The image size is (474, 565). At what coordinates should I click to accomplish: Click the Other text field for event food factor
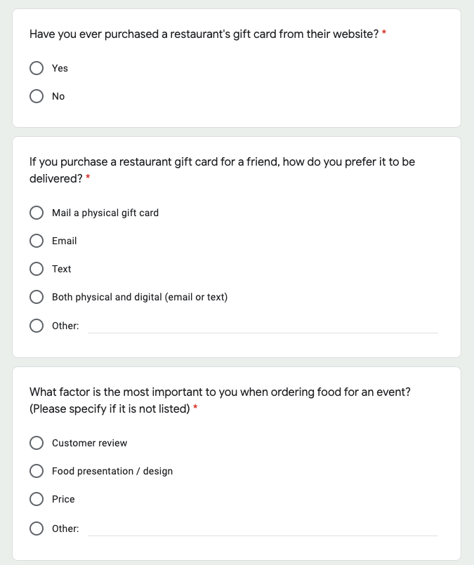point(263,529)
